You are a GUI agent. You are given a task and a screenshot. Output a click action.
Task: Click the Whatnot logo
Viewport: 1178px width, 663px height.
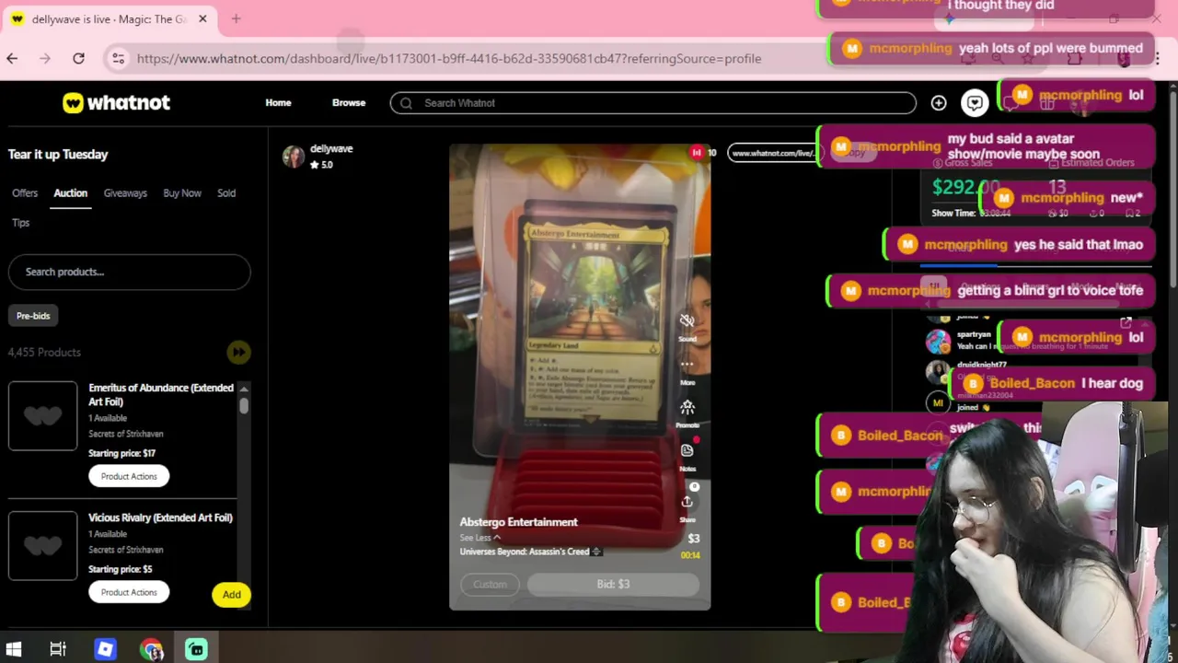pos(116,103)
